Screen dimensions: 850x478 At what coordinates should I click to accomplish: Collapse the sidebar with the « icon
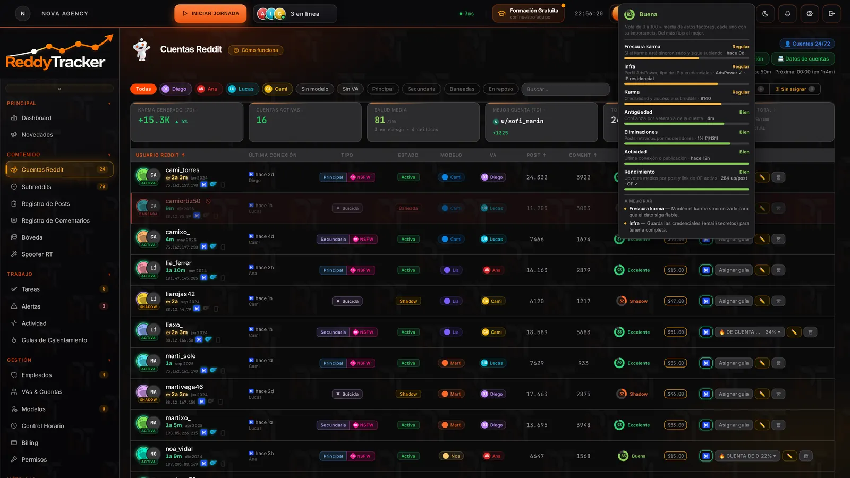[59, 89]
